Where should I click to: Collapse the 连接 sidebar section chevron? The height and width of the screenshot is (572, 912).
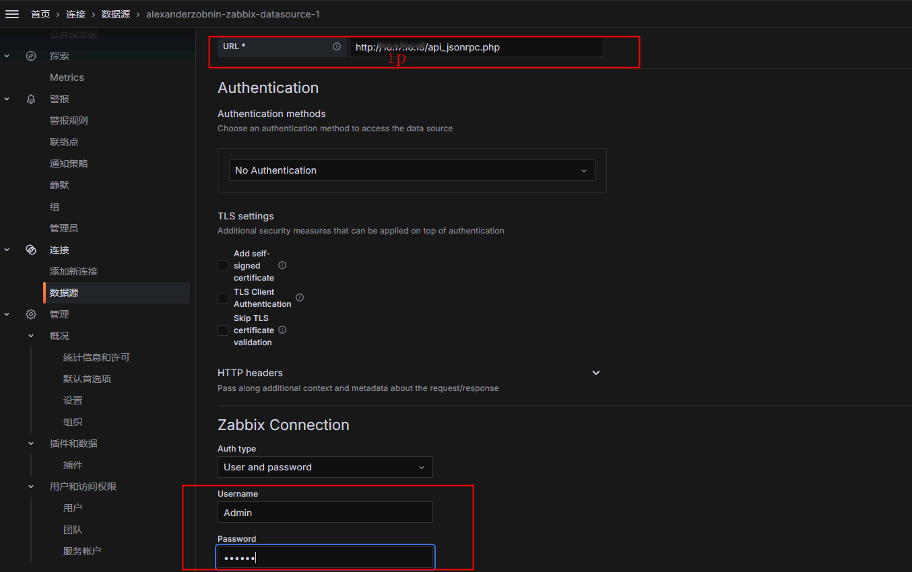7,250
